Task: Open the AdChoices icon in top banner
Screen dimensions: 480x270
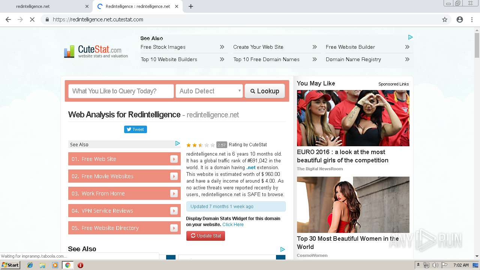Action: (410, 37)
